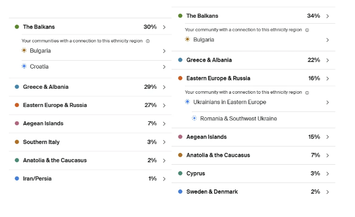Click info icon under right Balkans 34%
The image size is (355, 217).
(307, 30)
